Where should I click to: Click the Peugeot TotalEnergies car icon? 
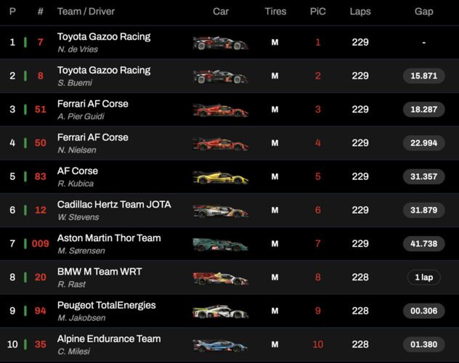[221, 311]
